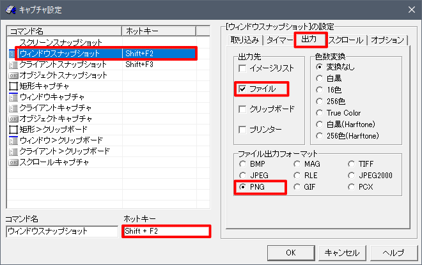Click the ウィンドウキャプチャ window icon
Screen dimensions: 422x265
tap(13, 97)
